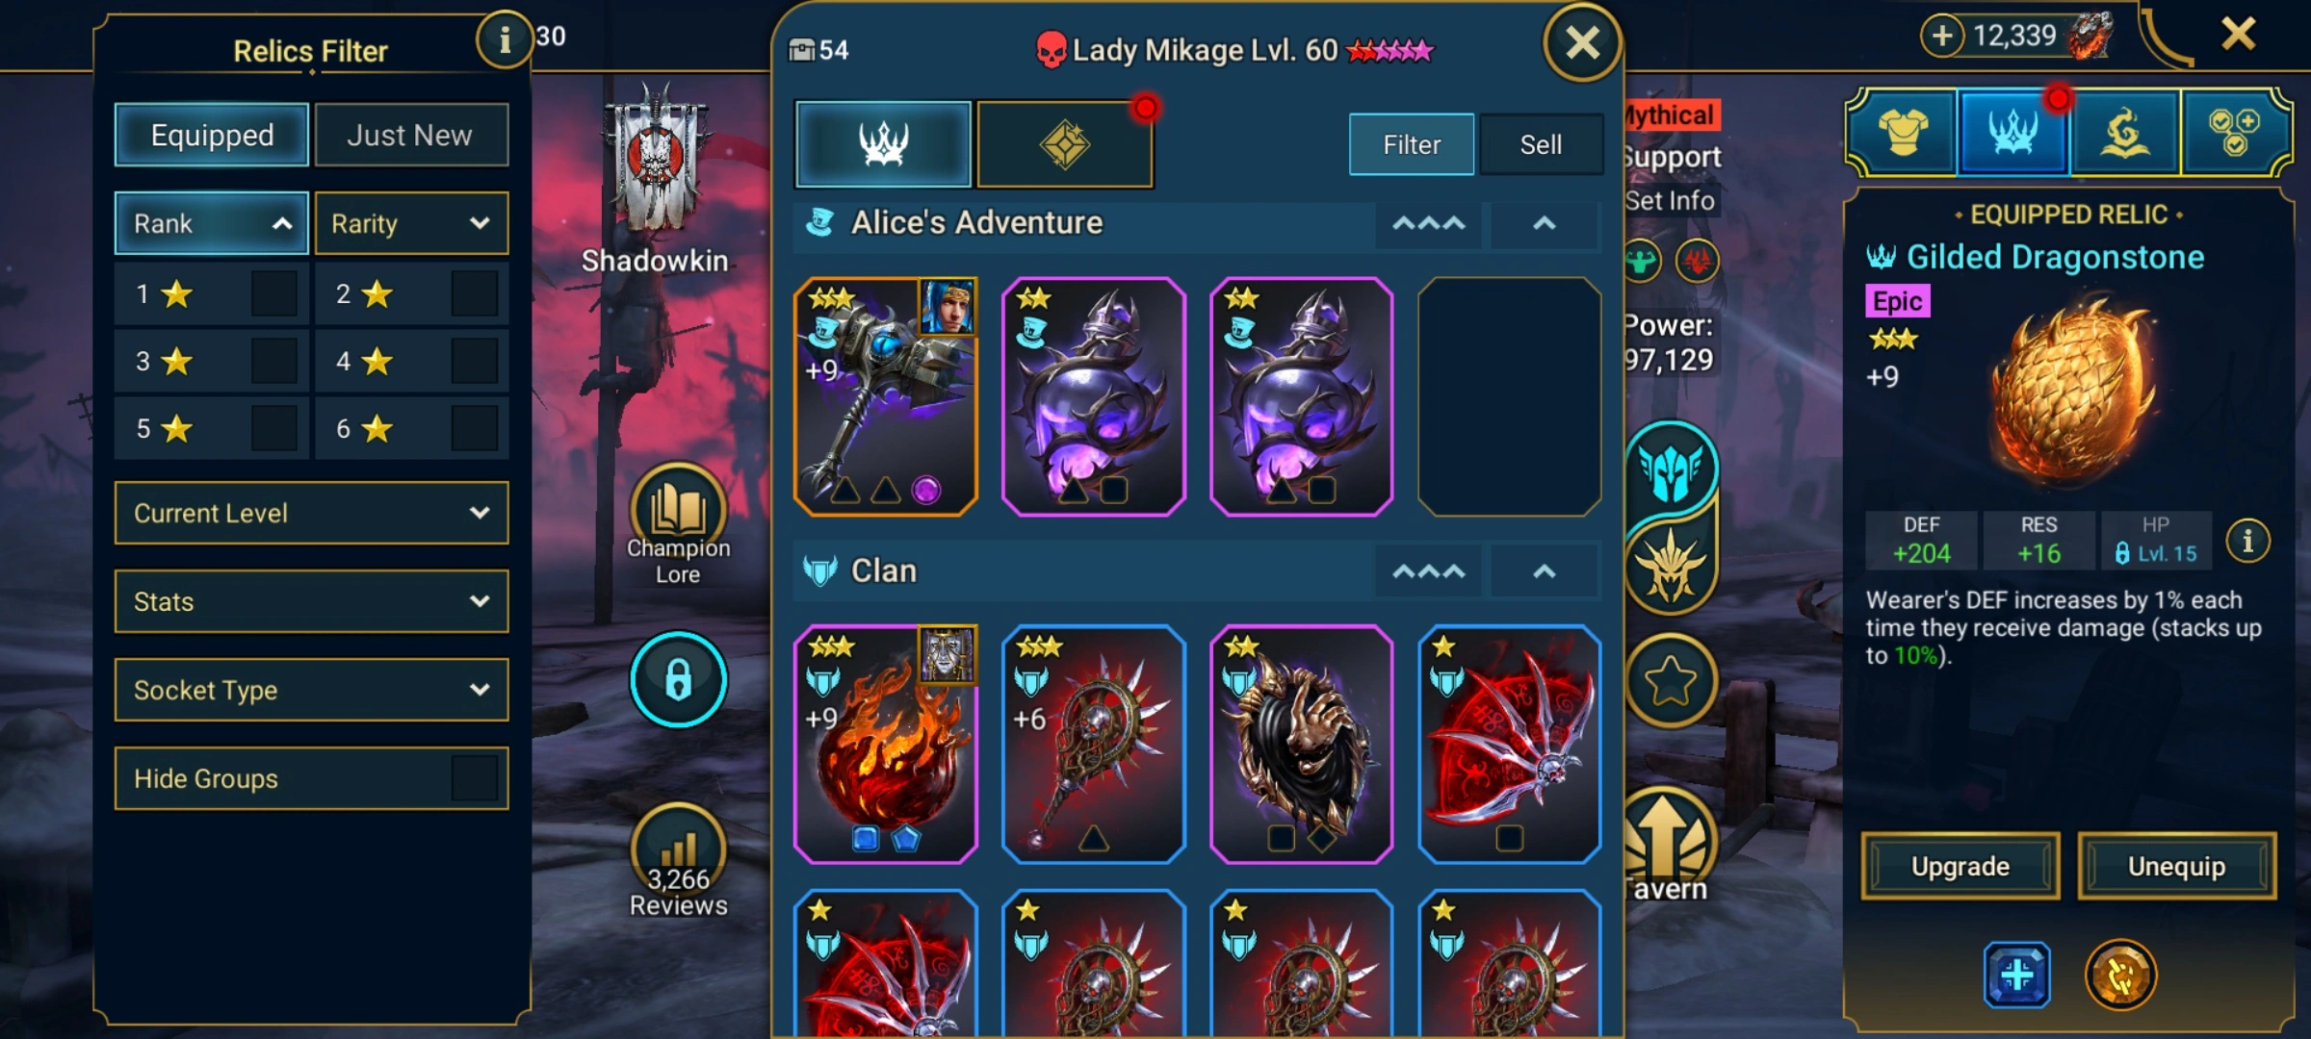Viewport: 2311px width, 1039px height.
Task: Click the Unequip button
Action: pyautogui.click(x=2176, y=866)
